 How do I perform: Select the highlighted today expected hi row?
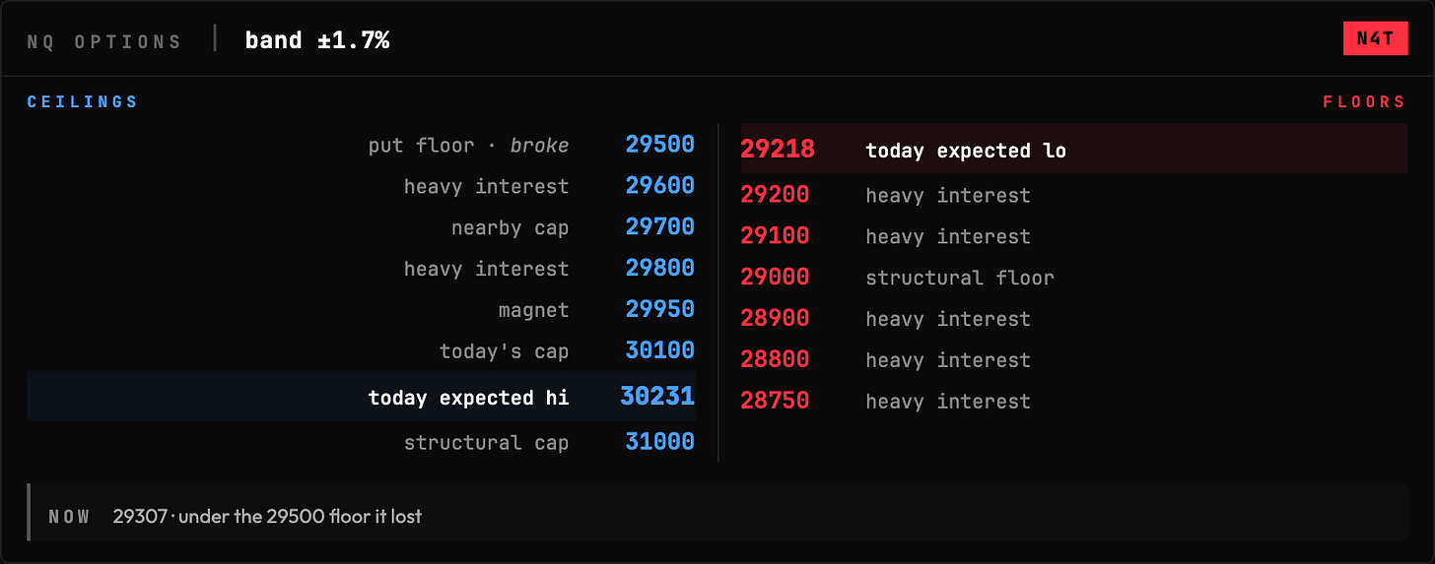[x=362, y=397]
